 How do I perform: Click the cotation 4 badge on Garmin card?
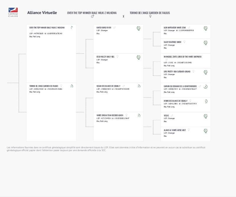(206, 87)
